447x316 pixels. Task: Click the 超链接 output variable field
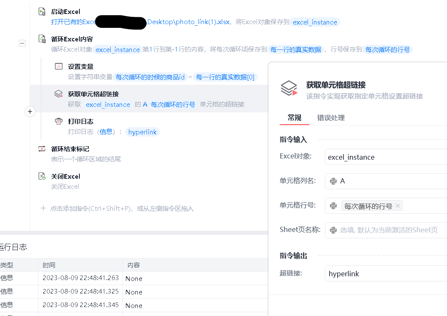click(384, 274)
